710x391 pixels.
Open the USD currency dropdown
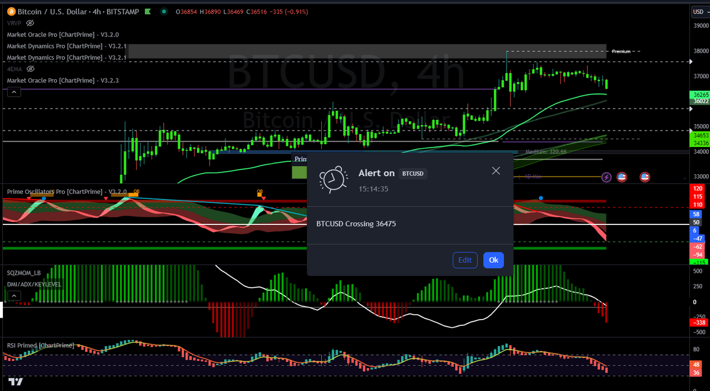point(699,11)
